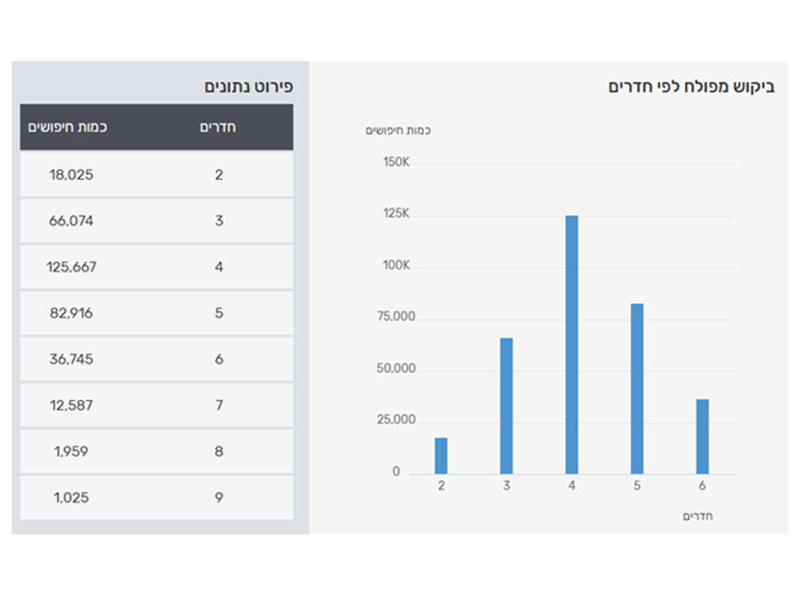Select the chart bar for 6 rooms
808x606 pixels.
pos(702,436)
